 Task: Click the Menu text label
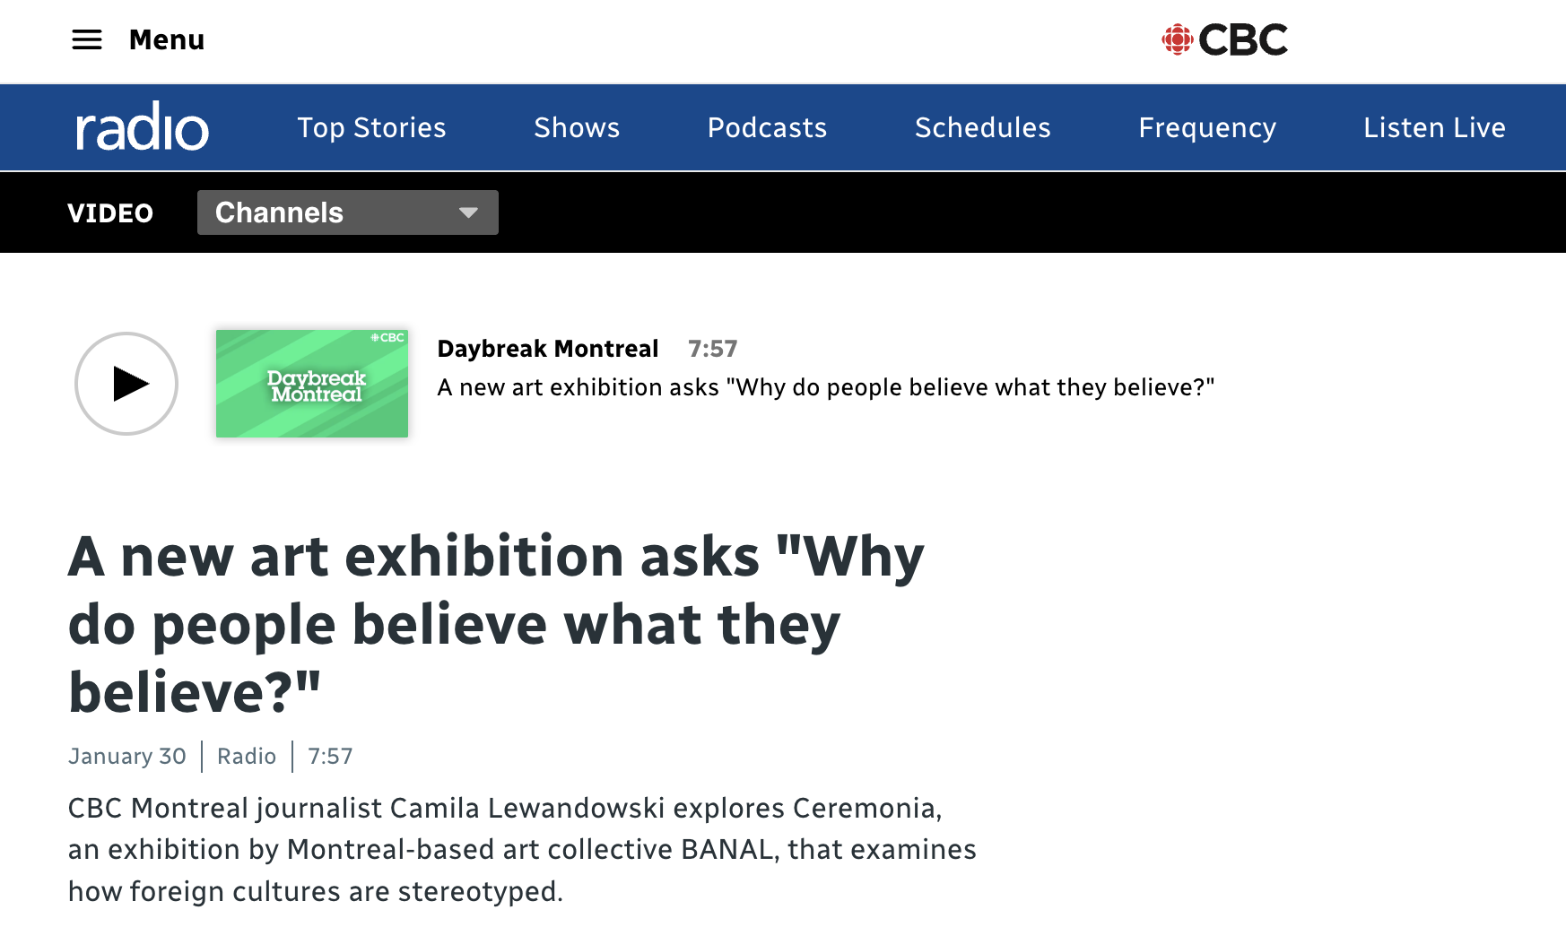[167, 39]
